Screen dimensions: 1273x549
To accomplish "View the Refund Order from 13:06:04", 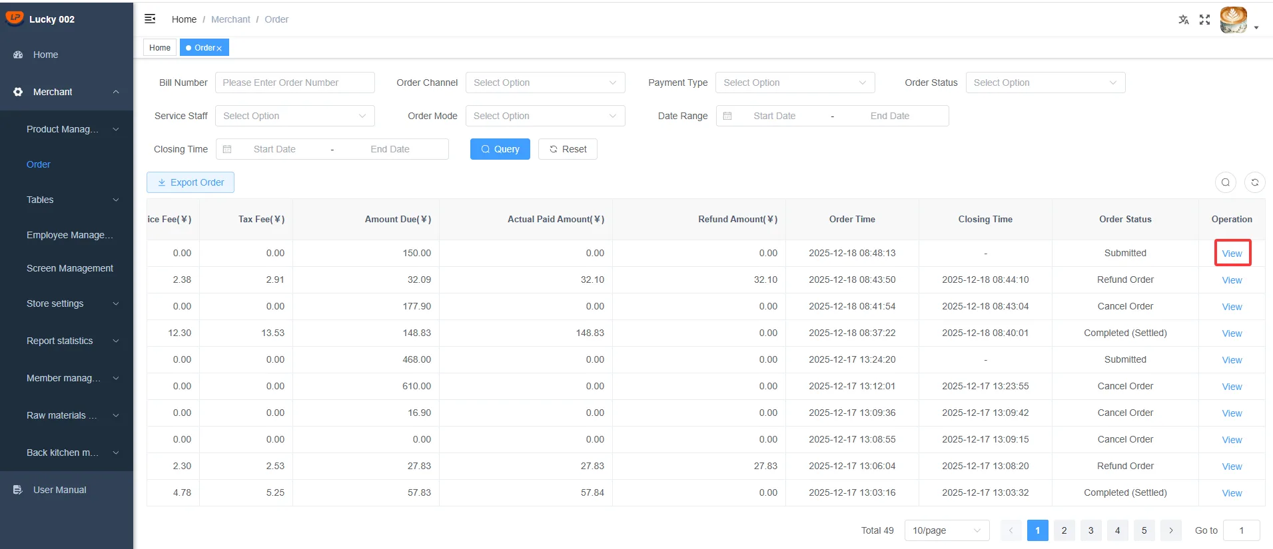I will (1232, 466).
